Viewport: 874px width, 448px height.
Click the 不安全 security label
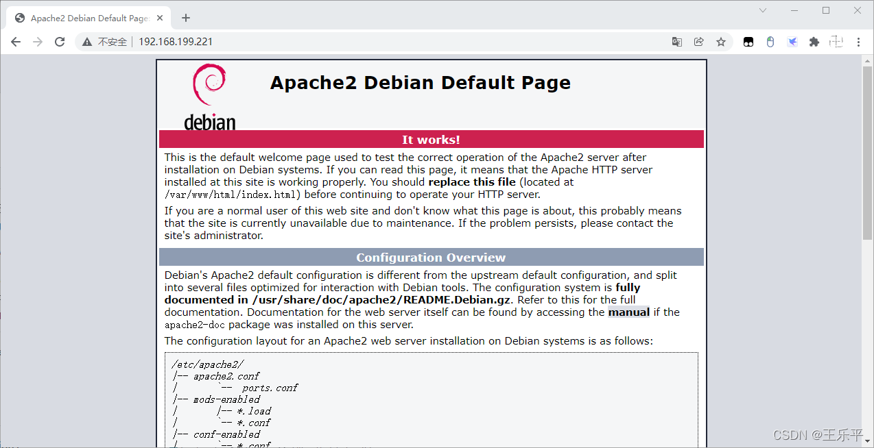click(x=113, y=42)
